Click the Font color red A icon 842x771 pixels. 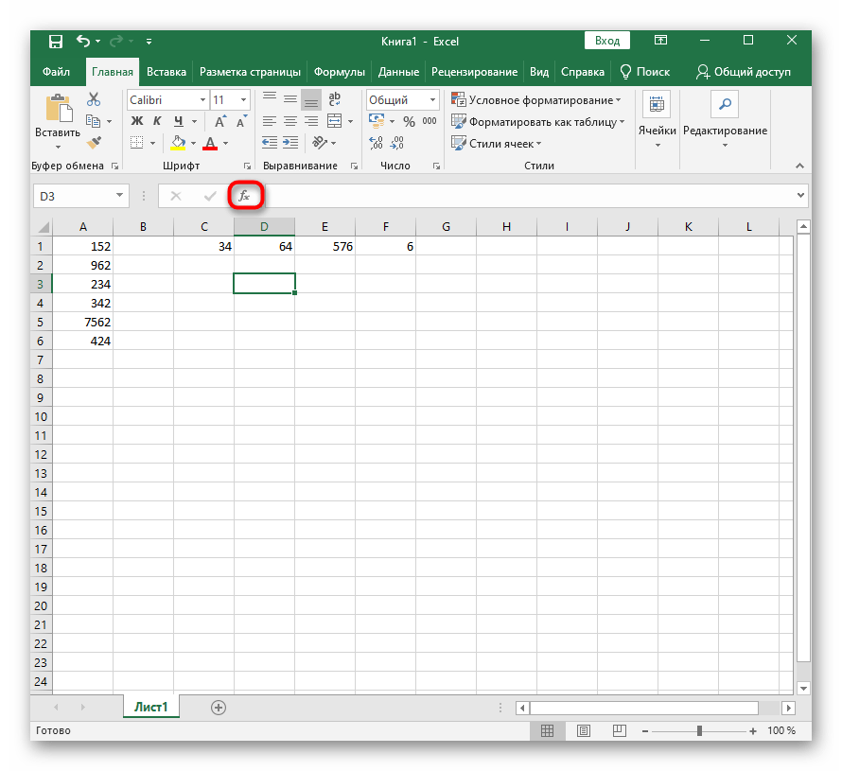210,143
